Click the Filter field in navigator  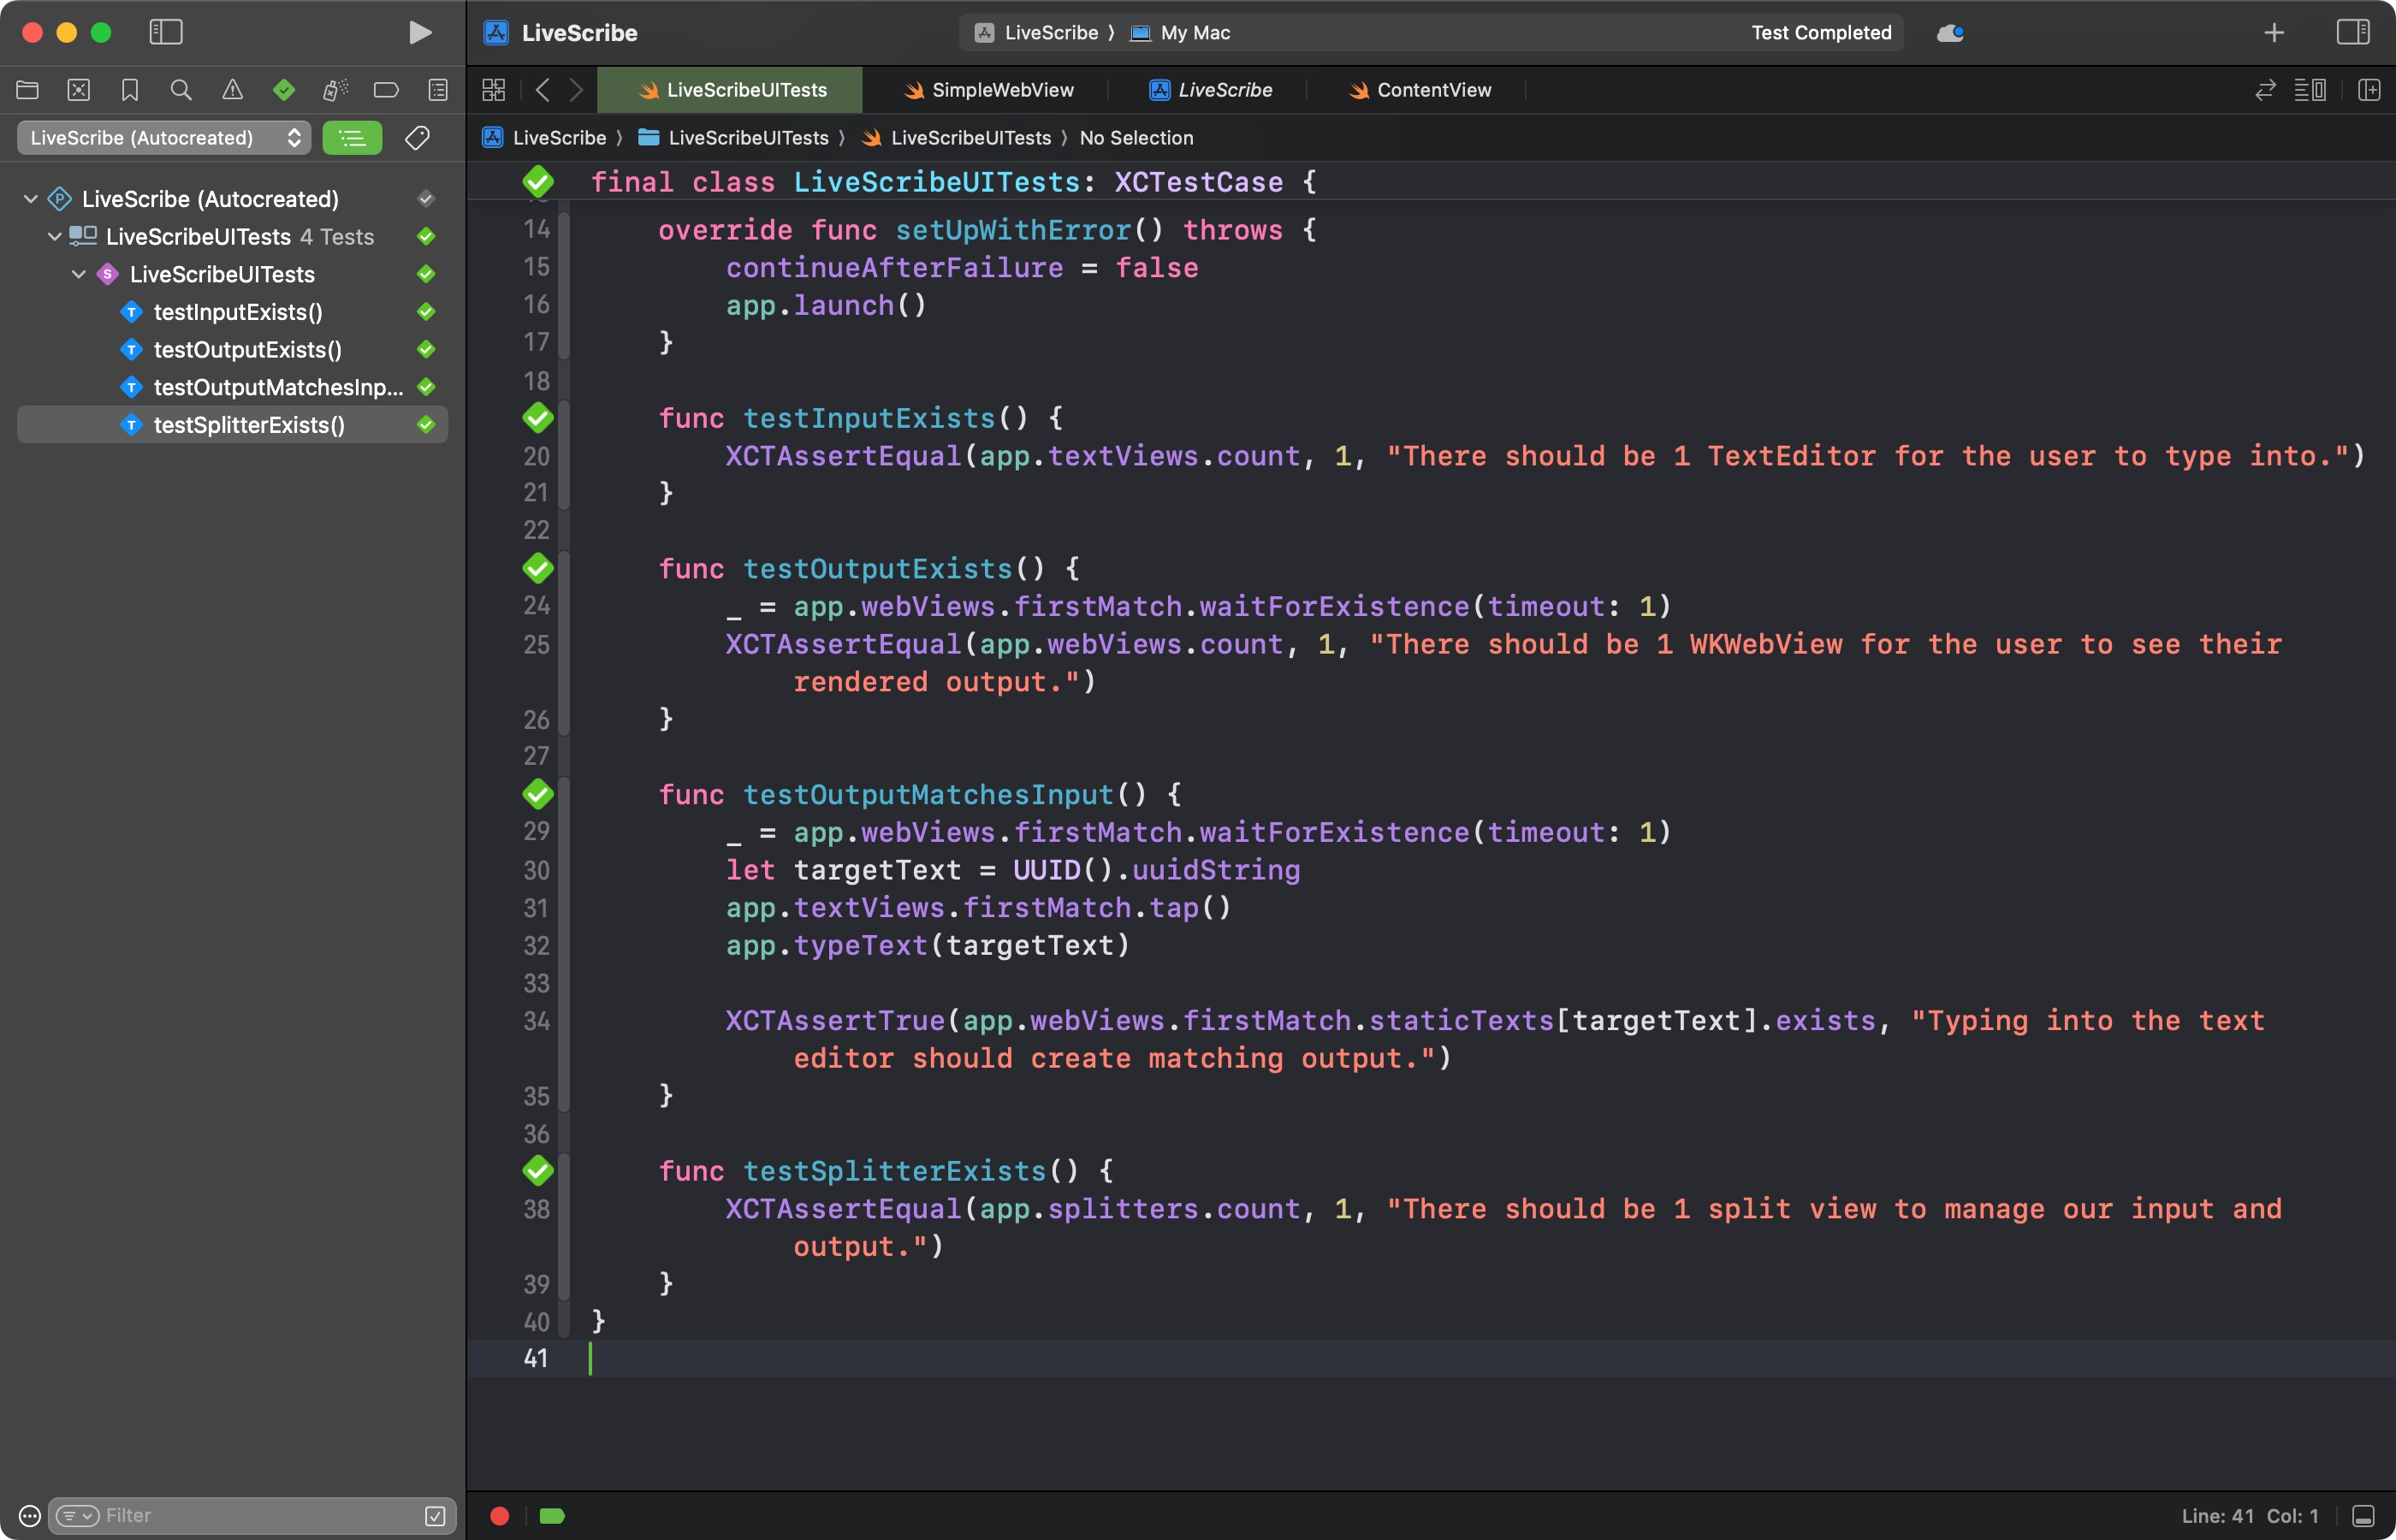[260, 1516]
